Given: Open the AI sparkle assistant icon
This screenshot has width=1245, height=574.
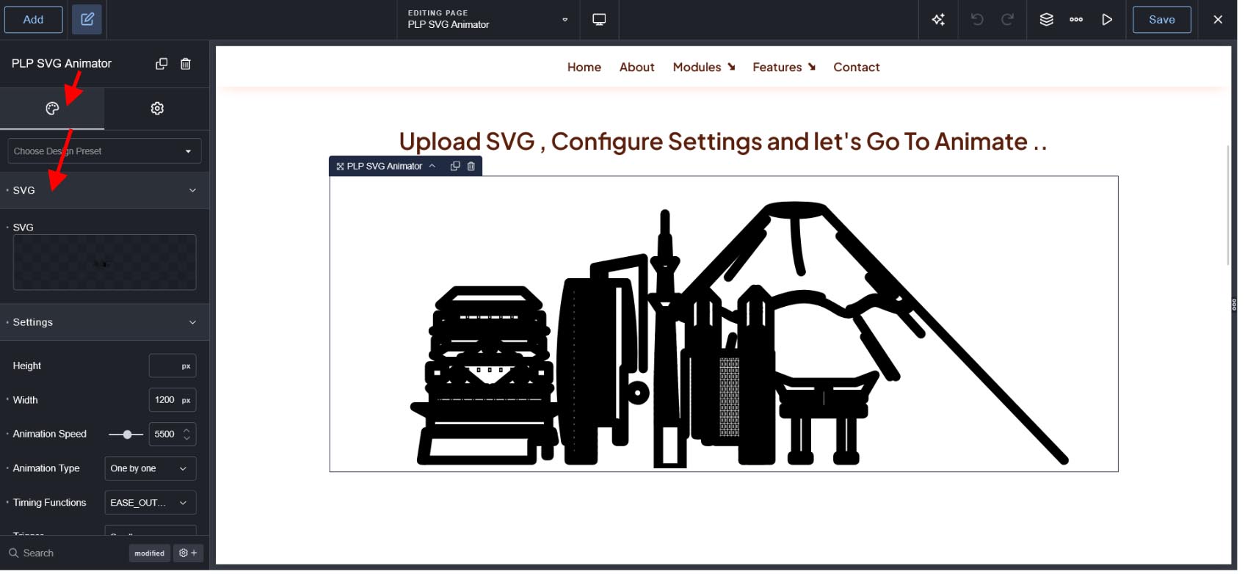Looking at the screenshot, I should (938, 20).
